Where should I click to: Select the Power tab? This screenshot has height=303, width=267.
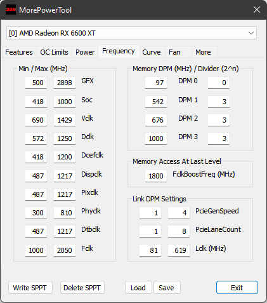click(x=85, y=52)
